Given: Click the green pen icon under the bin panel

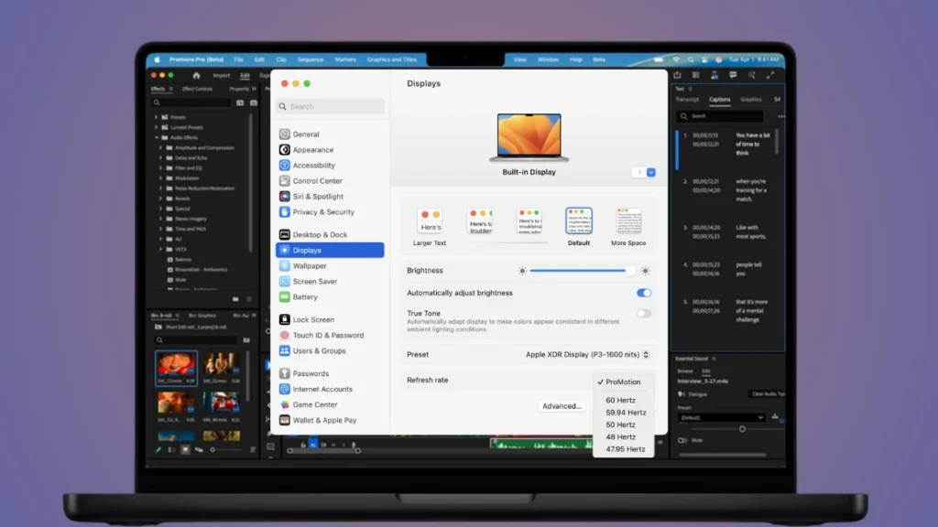Looking at the screenshot, I should tap(159, 448).
